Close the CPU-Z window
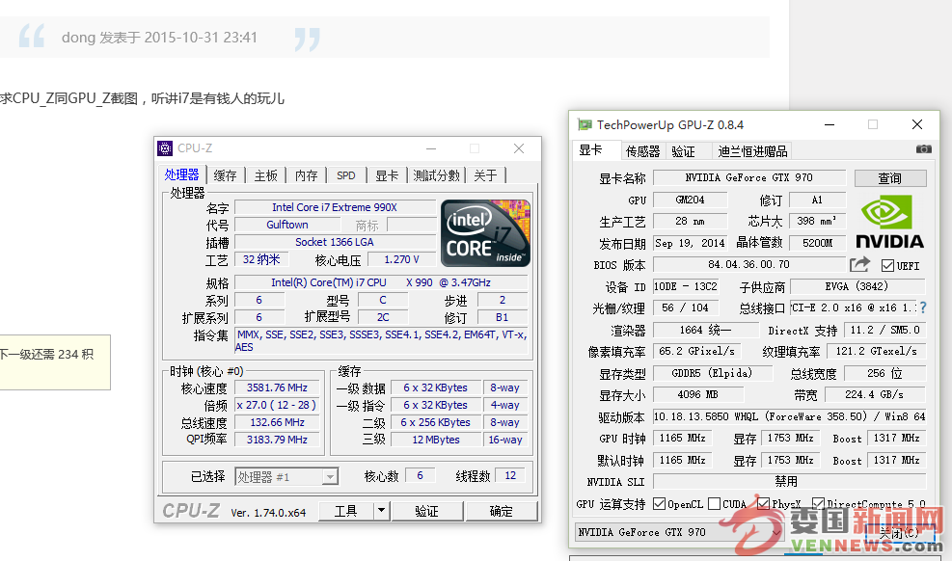The height and width of the screenshot is (561, 952). (x=519, y=148)
